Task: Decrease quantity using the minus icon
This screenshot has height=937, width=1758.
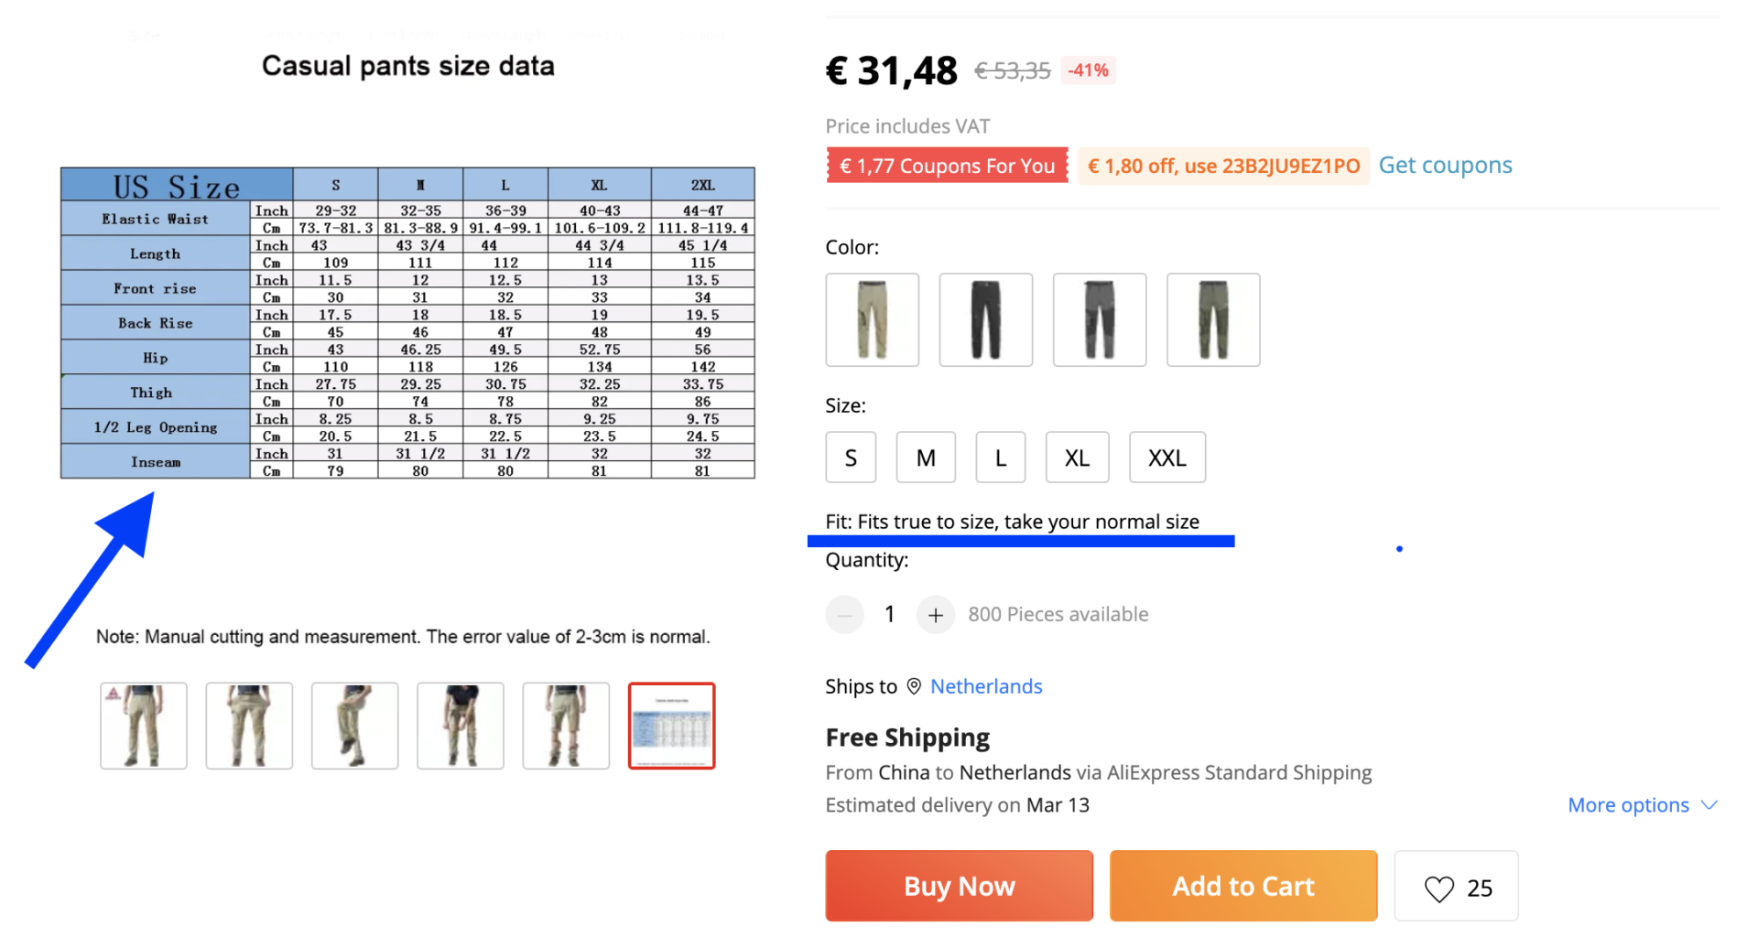Action: [x=844, y=614]
